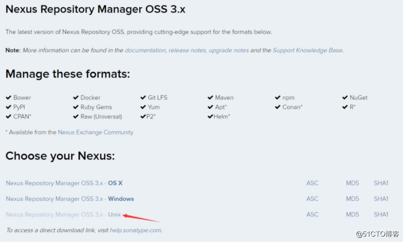
Task: Click the checkmark icon beside Bower
Action: pos(9,97)
